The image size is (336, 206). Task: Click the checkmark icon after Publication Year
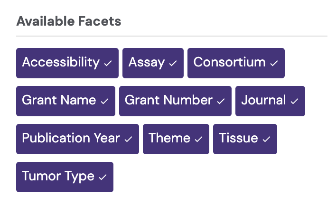128,140
